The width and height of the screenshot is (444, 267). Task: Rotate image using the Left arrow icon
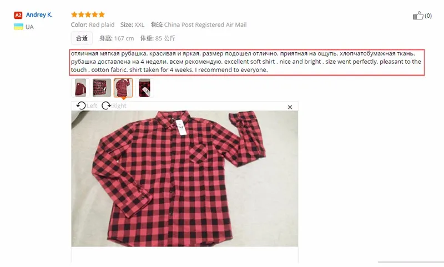[x=81, y=105]
